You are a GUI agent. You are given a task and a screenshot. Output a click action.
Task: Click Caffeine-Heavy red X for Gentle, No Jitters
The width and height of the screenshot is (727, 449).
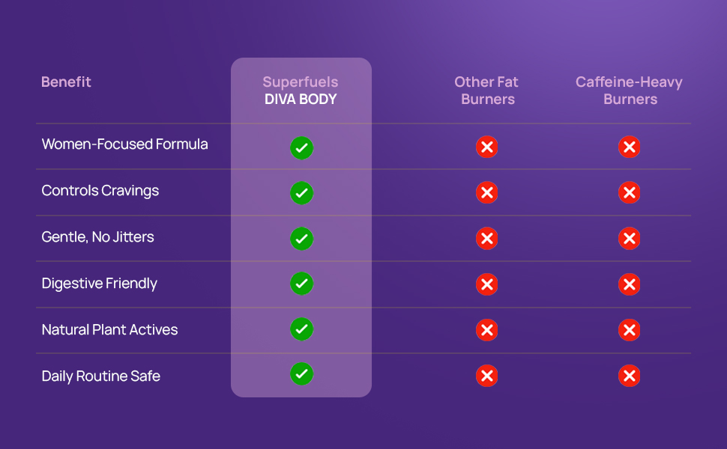click(629, 239)
